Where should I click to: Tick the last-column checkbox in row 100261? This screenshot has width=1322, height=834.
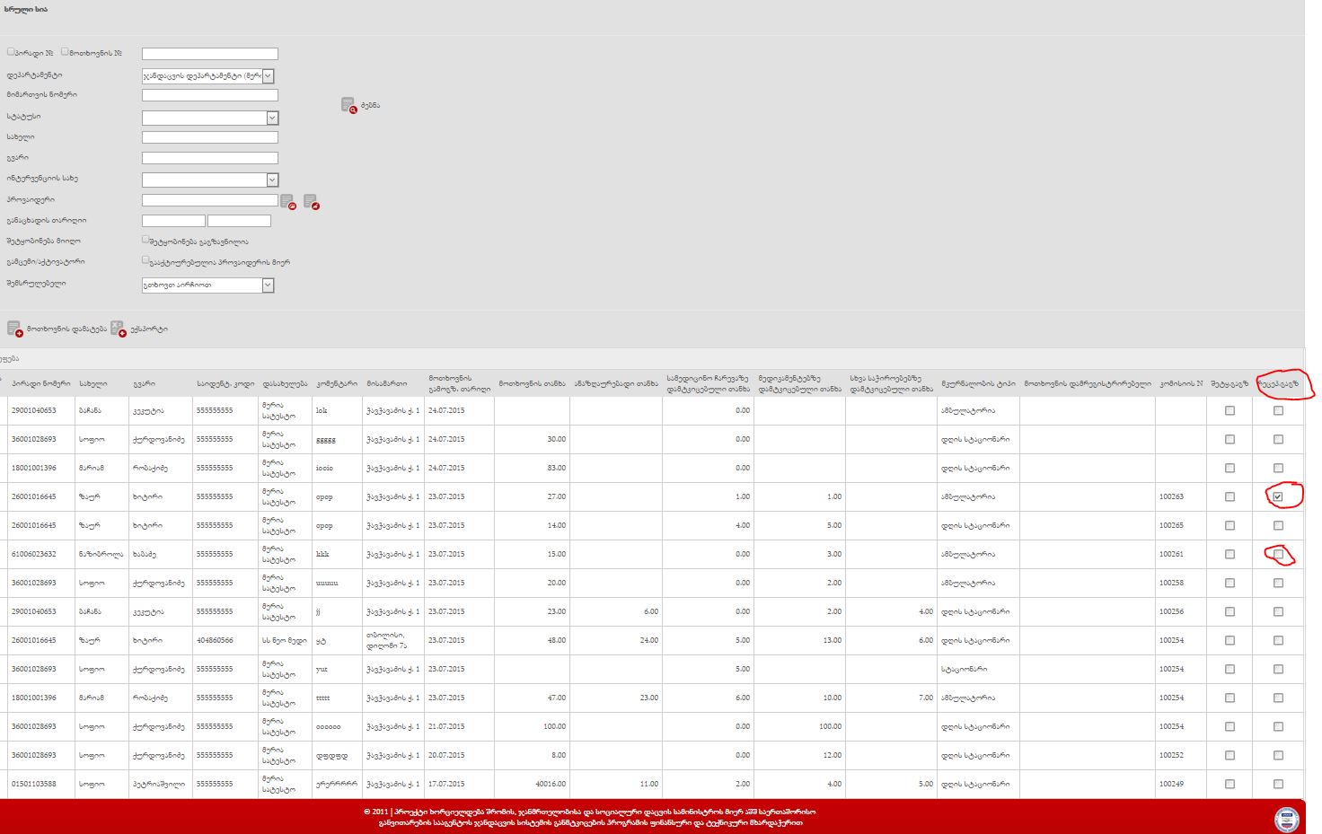1278,554
